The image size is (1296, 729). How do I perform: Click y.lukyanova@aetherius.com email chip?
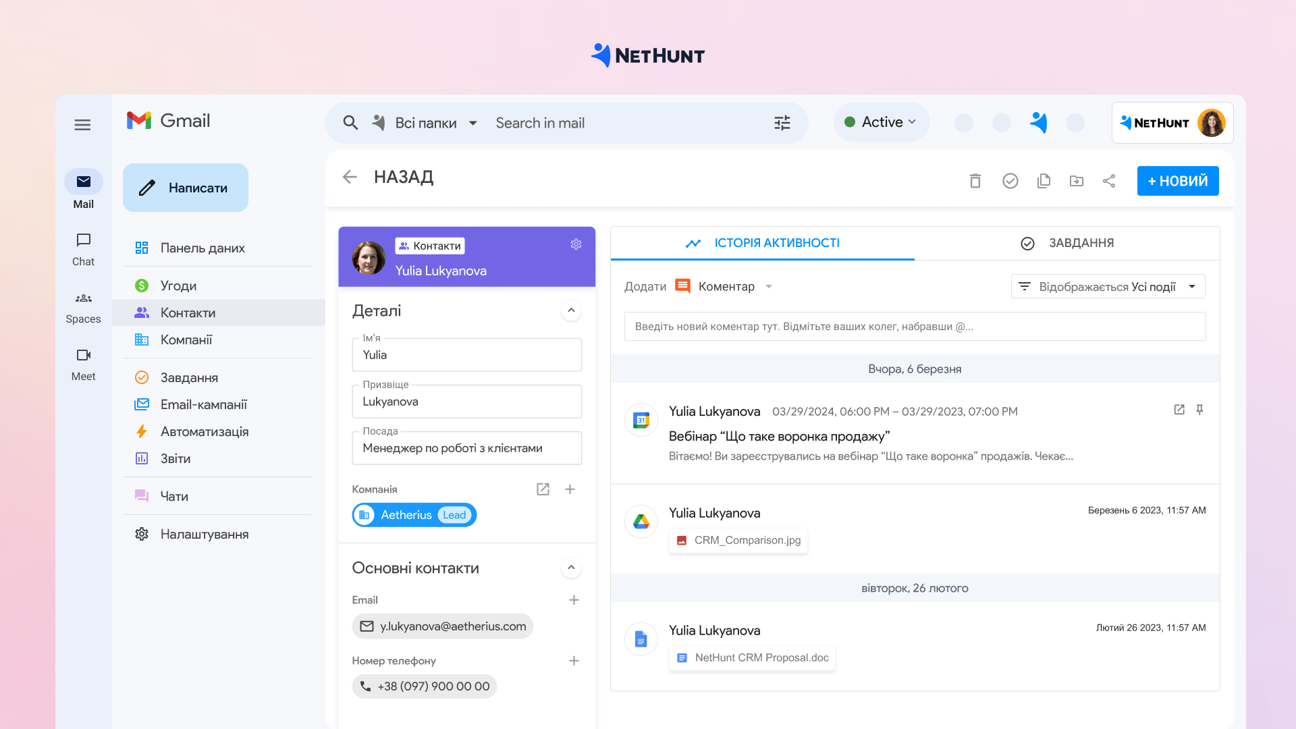click(443, 626)
